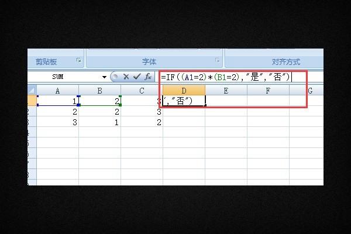Click cell B1 containing 2

(99, 101)
